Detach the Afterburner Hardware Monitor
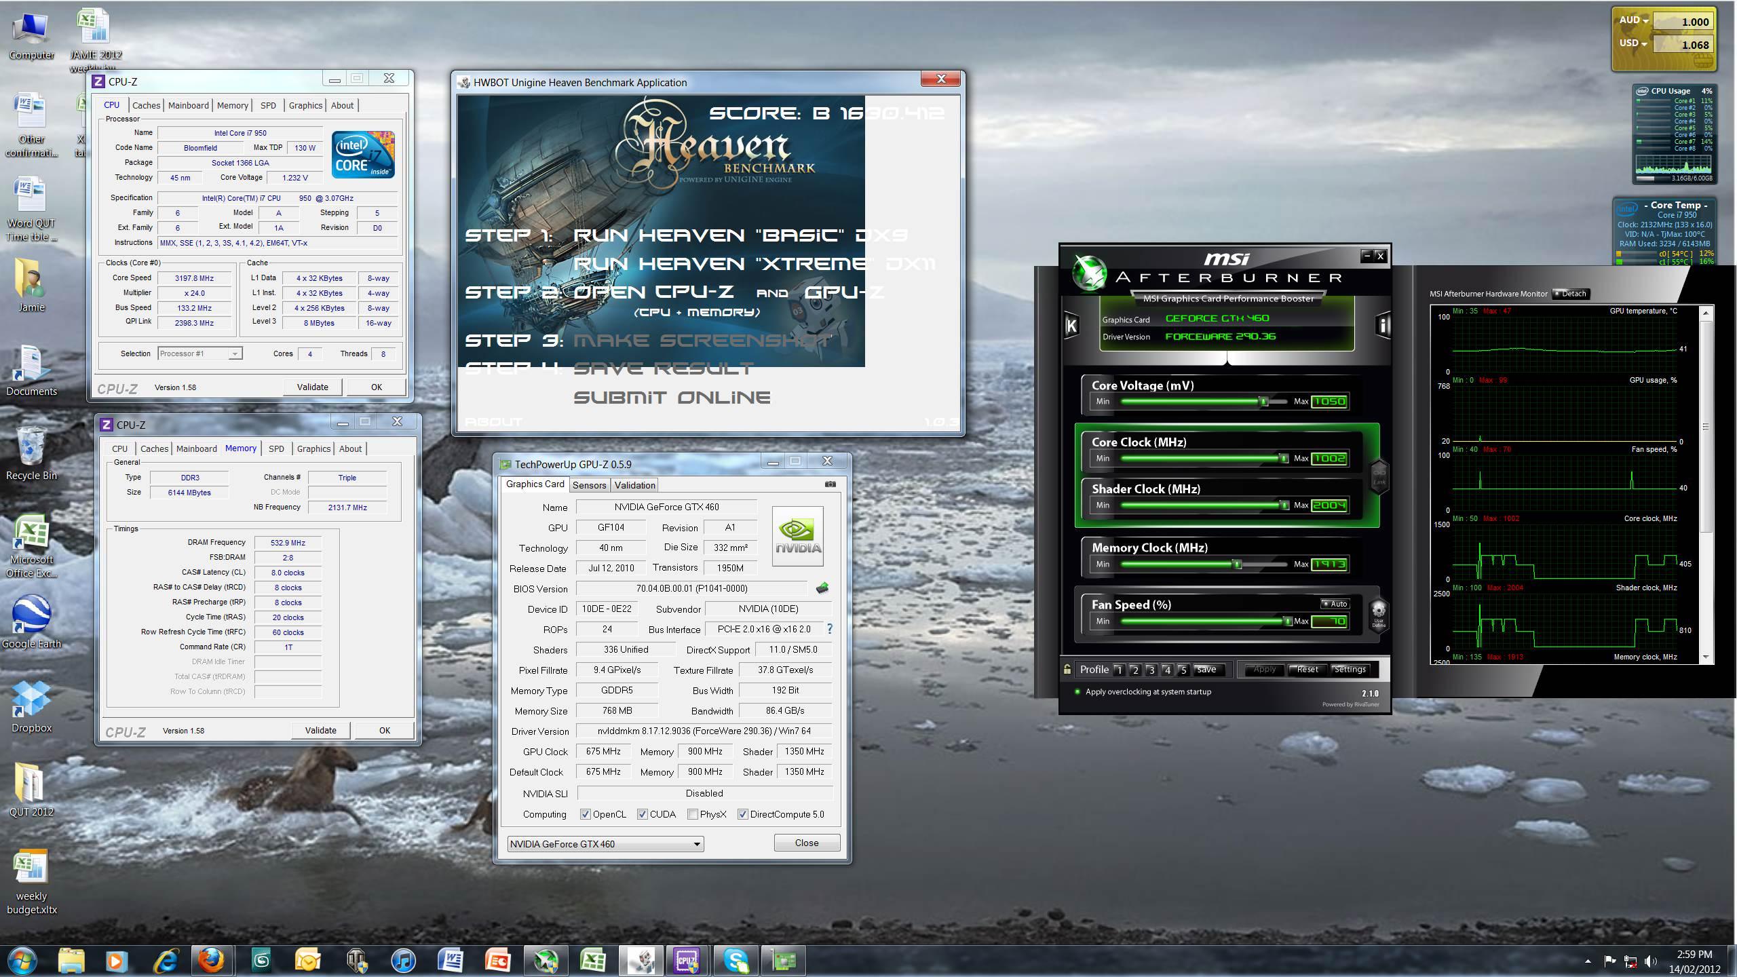This screenshot has width=1737, height=977. (1570, 294)
